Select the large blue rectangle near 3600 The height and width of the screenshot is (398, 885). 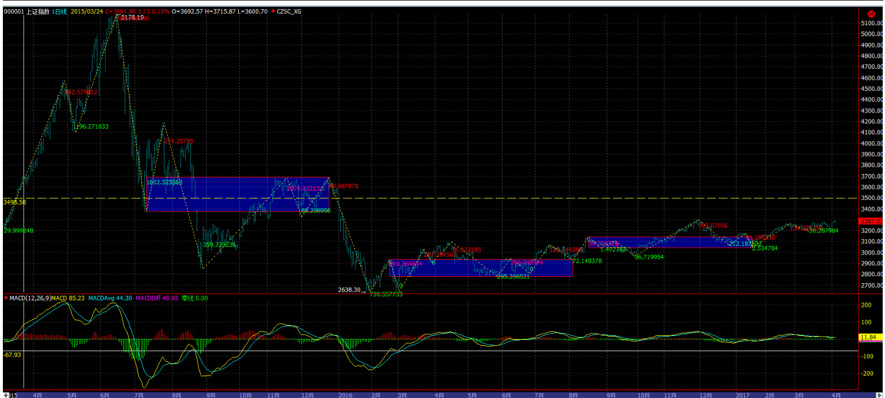237,194
